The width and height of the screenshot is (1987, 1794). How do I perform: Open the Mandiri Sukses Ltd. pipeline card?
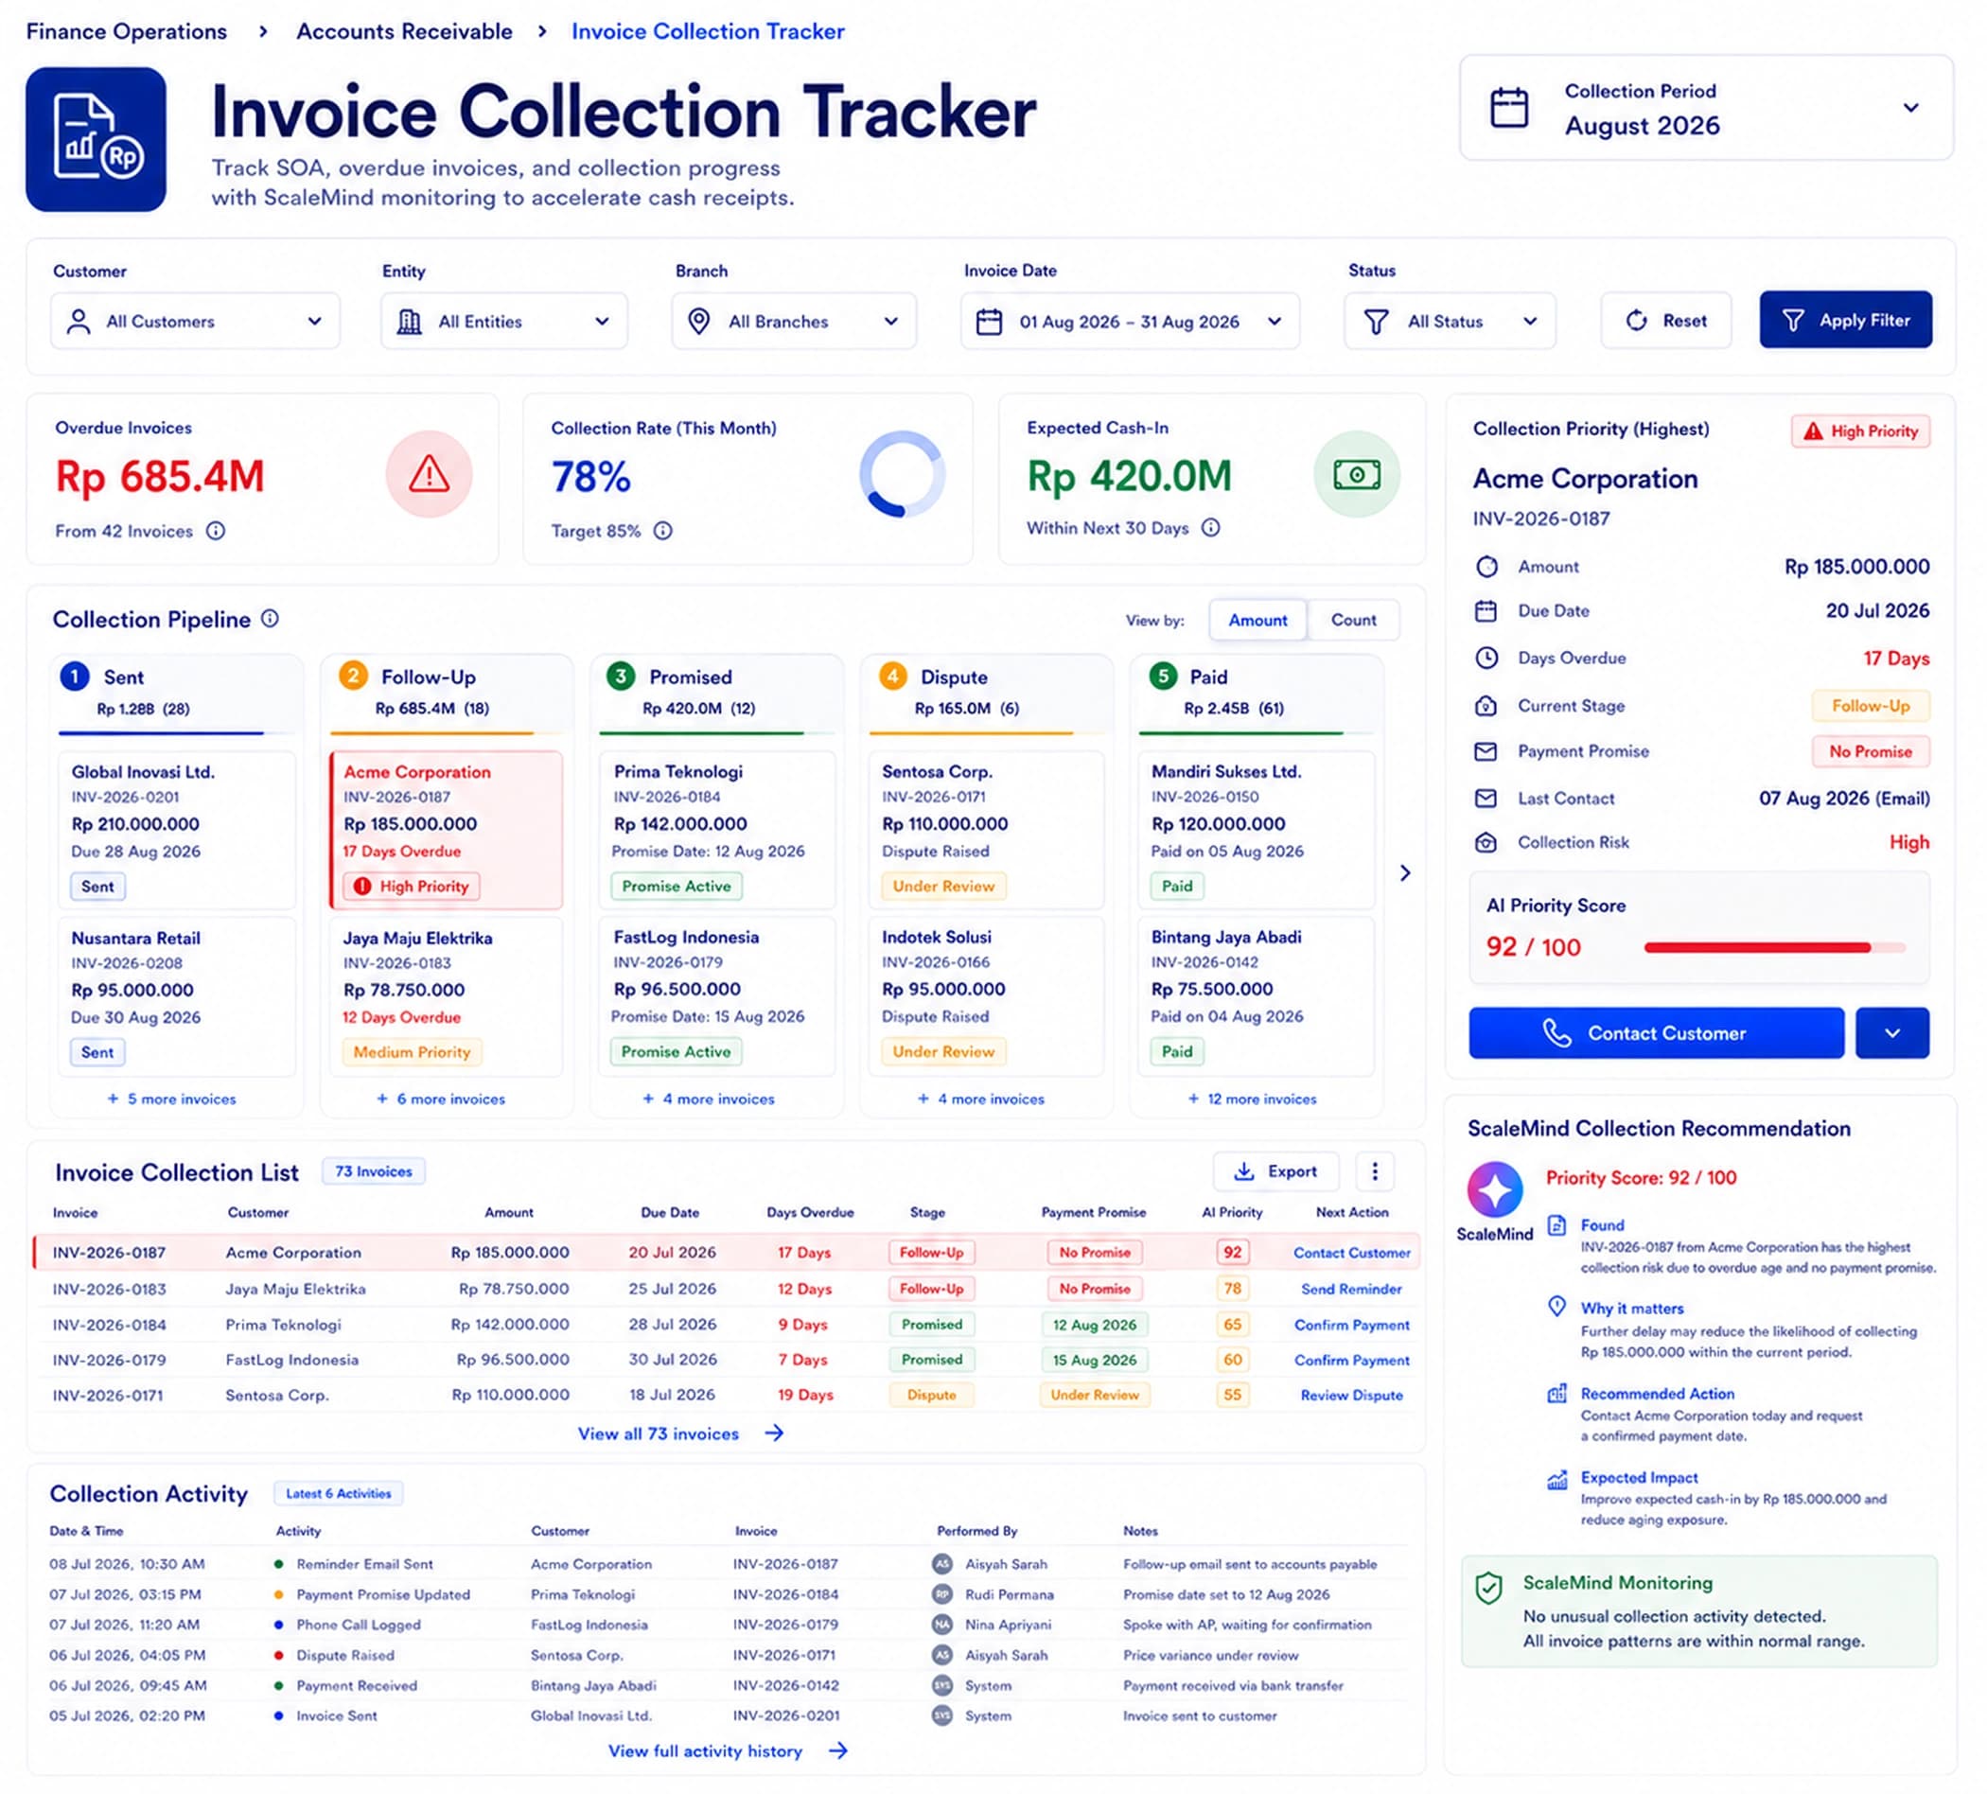[1256, 830]
